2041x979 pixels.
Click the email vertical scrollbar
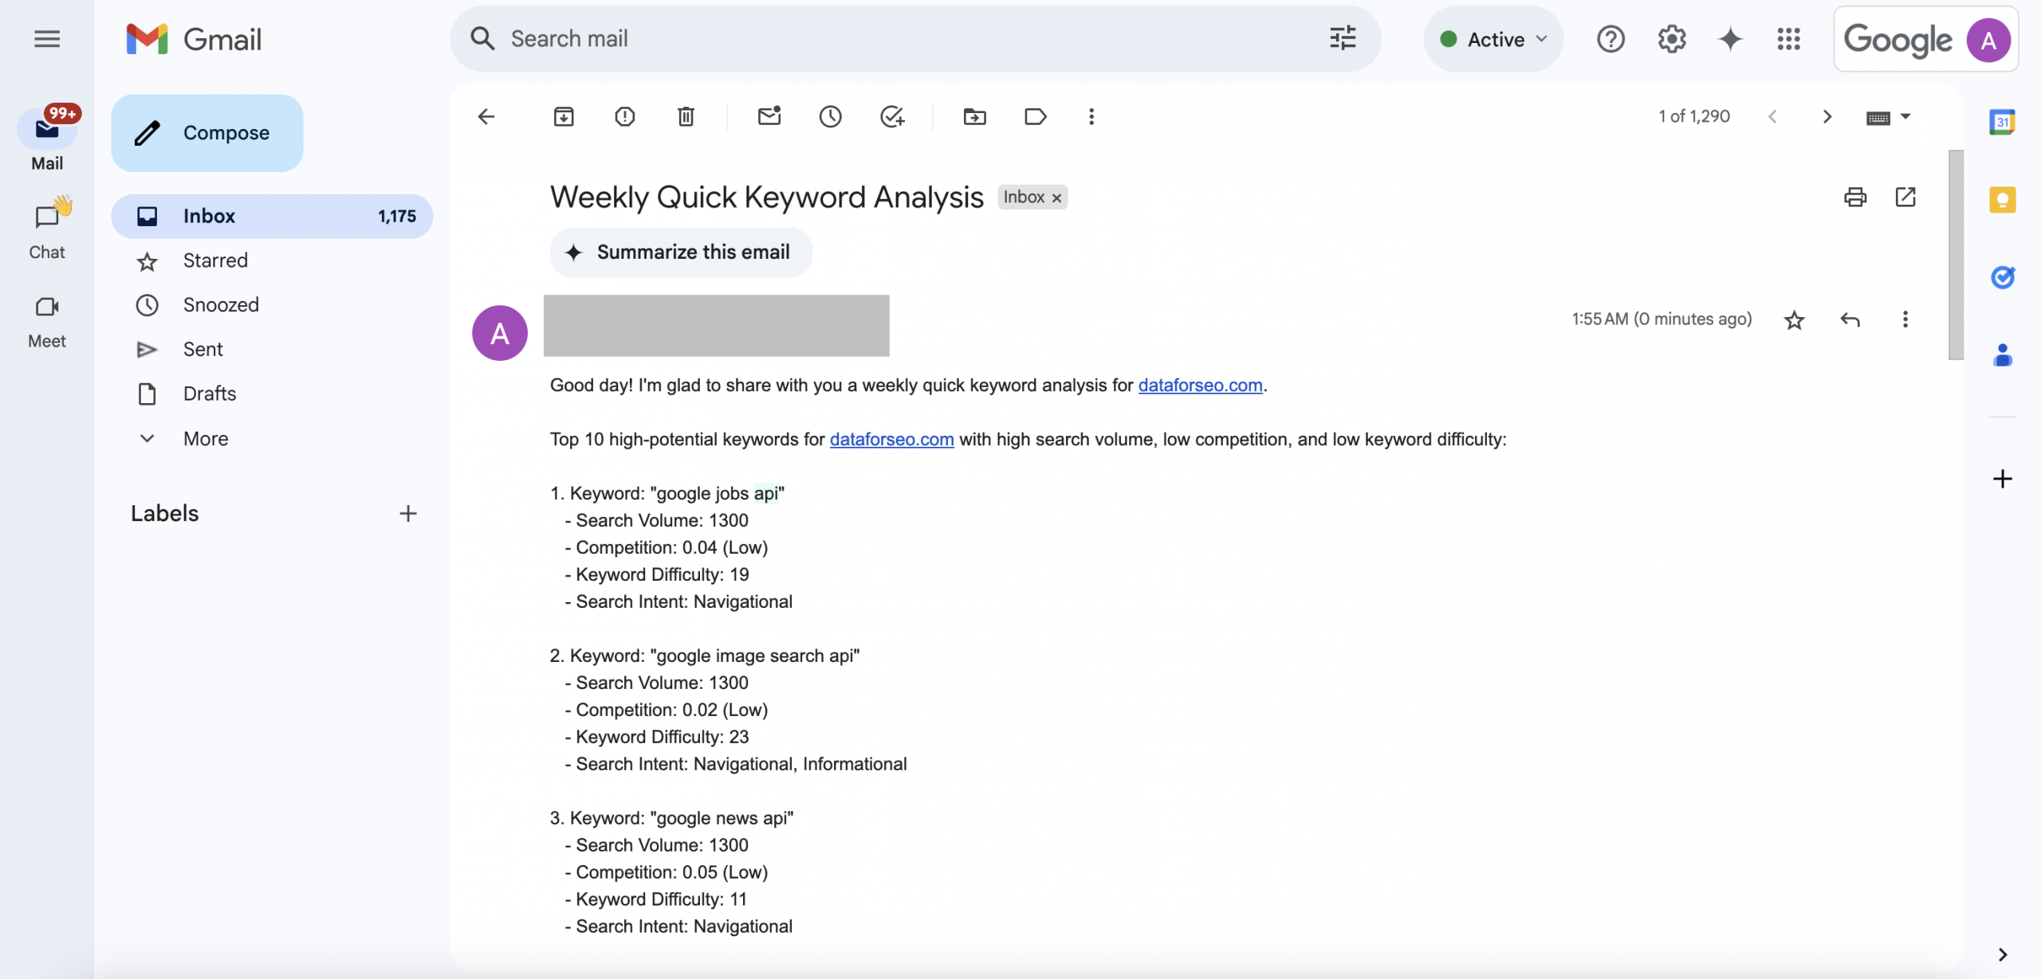click(1956, 255)
